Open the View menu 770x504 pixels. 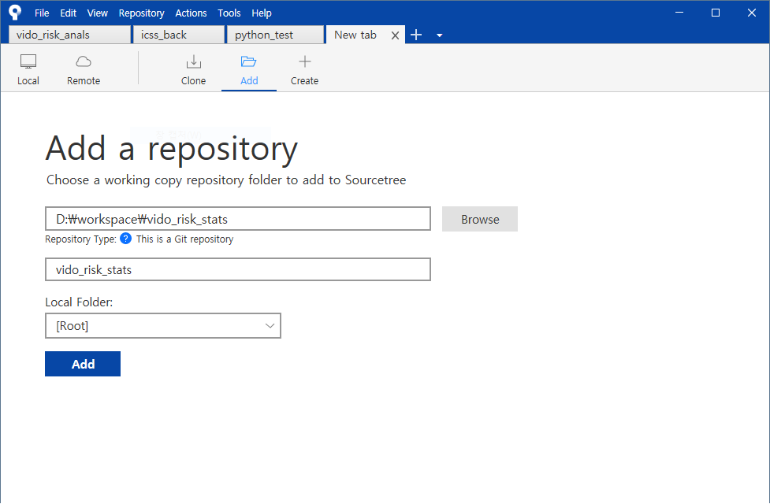97,13
